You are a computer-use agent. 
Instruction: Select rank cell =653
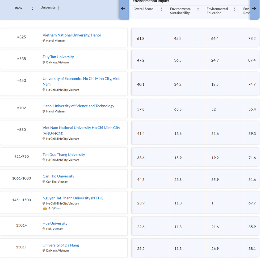(x=22, y=81)
